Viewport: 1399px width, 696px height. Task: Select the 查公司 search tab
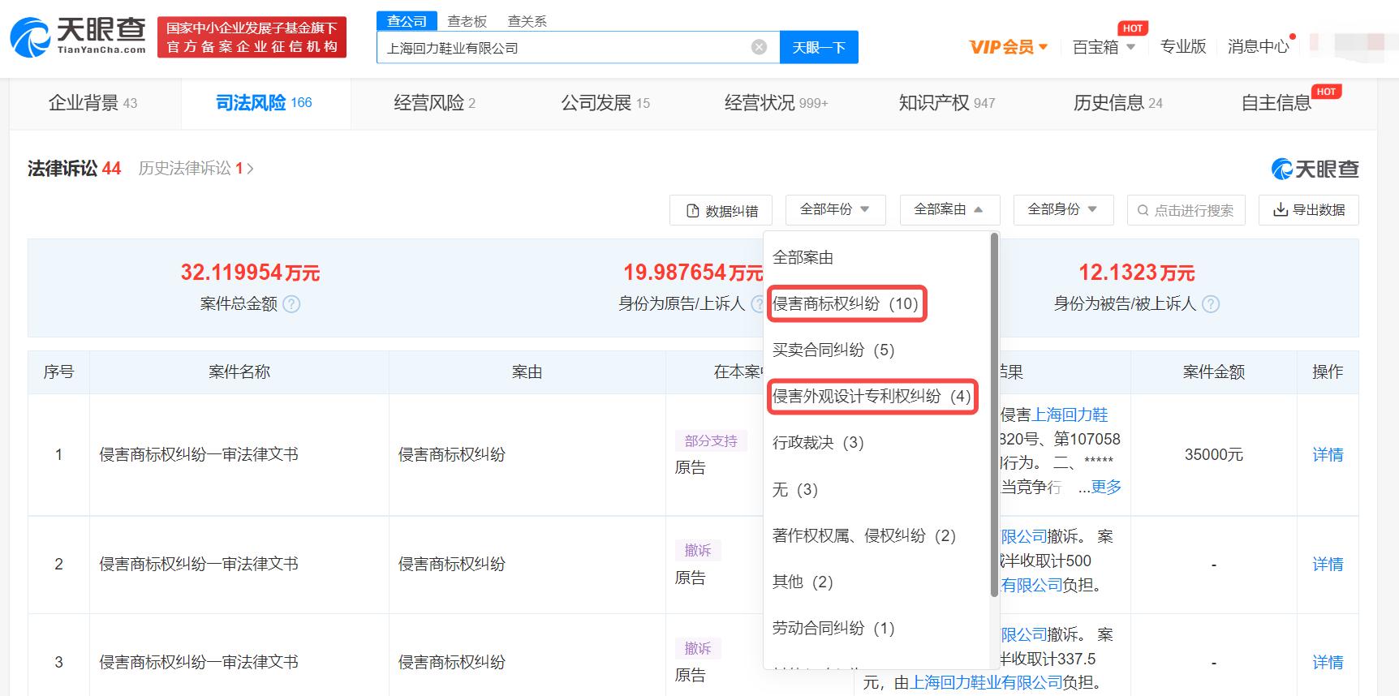pyautogui.click(x=407, y=21)
